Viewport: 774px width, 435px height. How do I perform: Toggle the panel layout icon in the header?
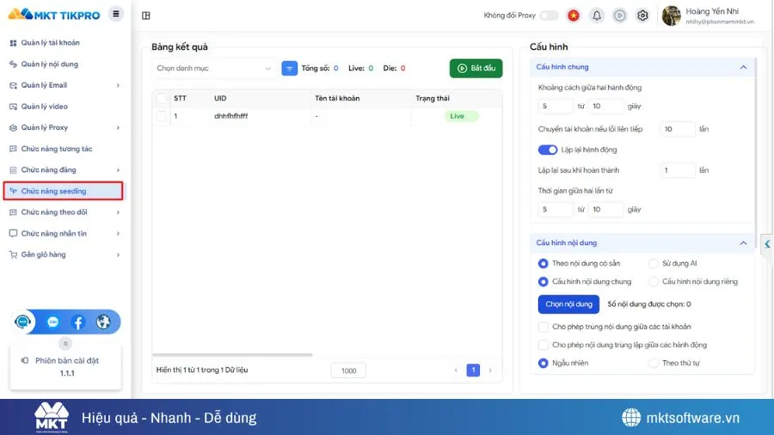point(146,15)
